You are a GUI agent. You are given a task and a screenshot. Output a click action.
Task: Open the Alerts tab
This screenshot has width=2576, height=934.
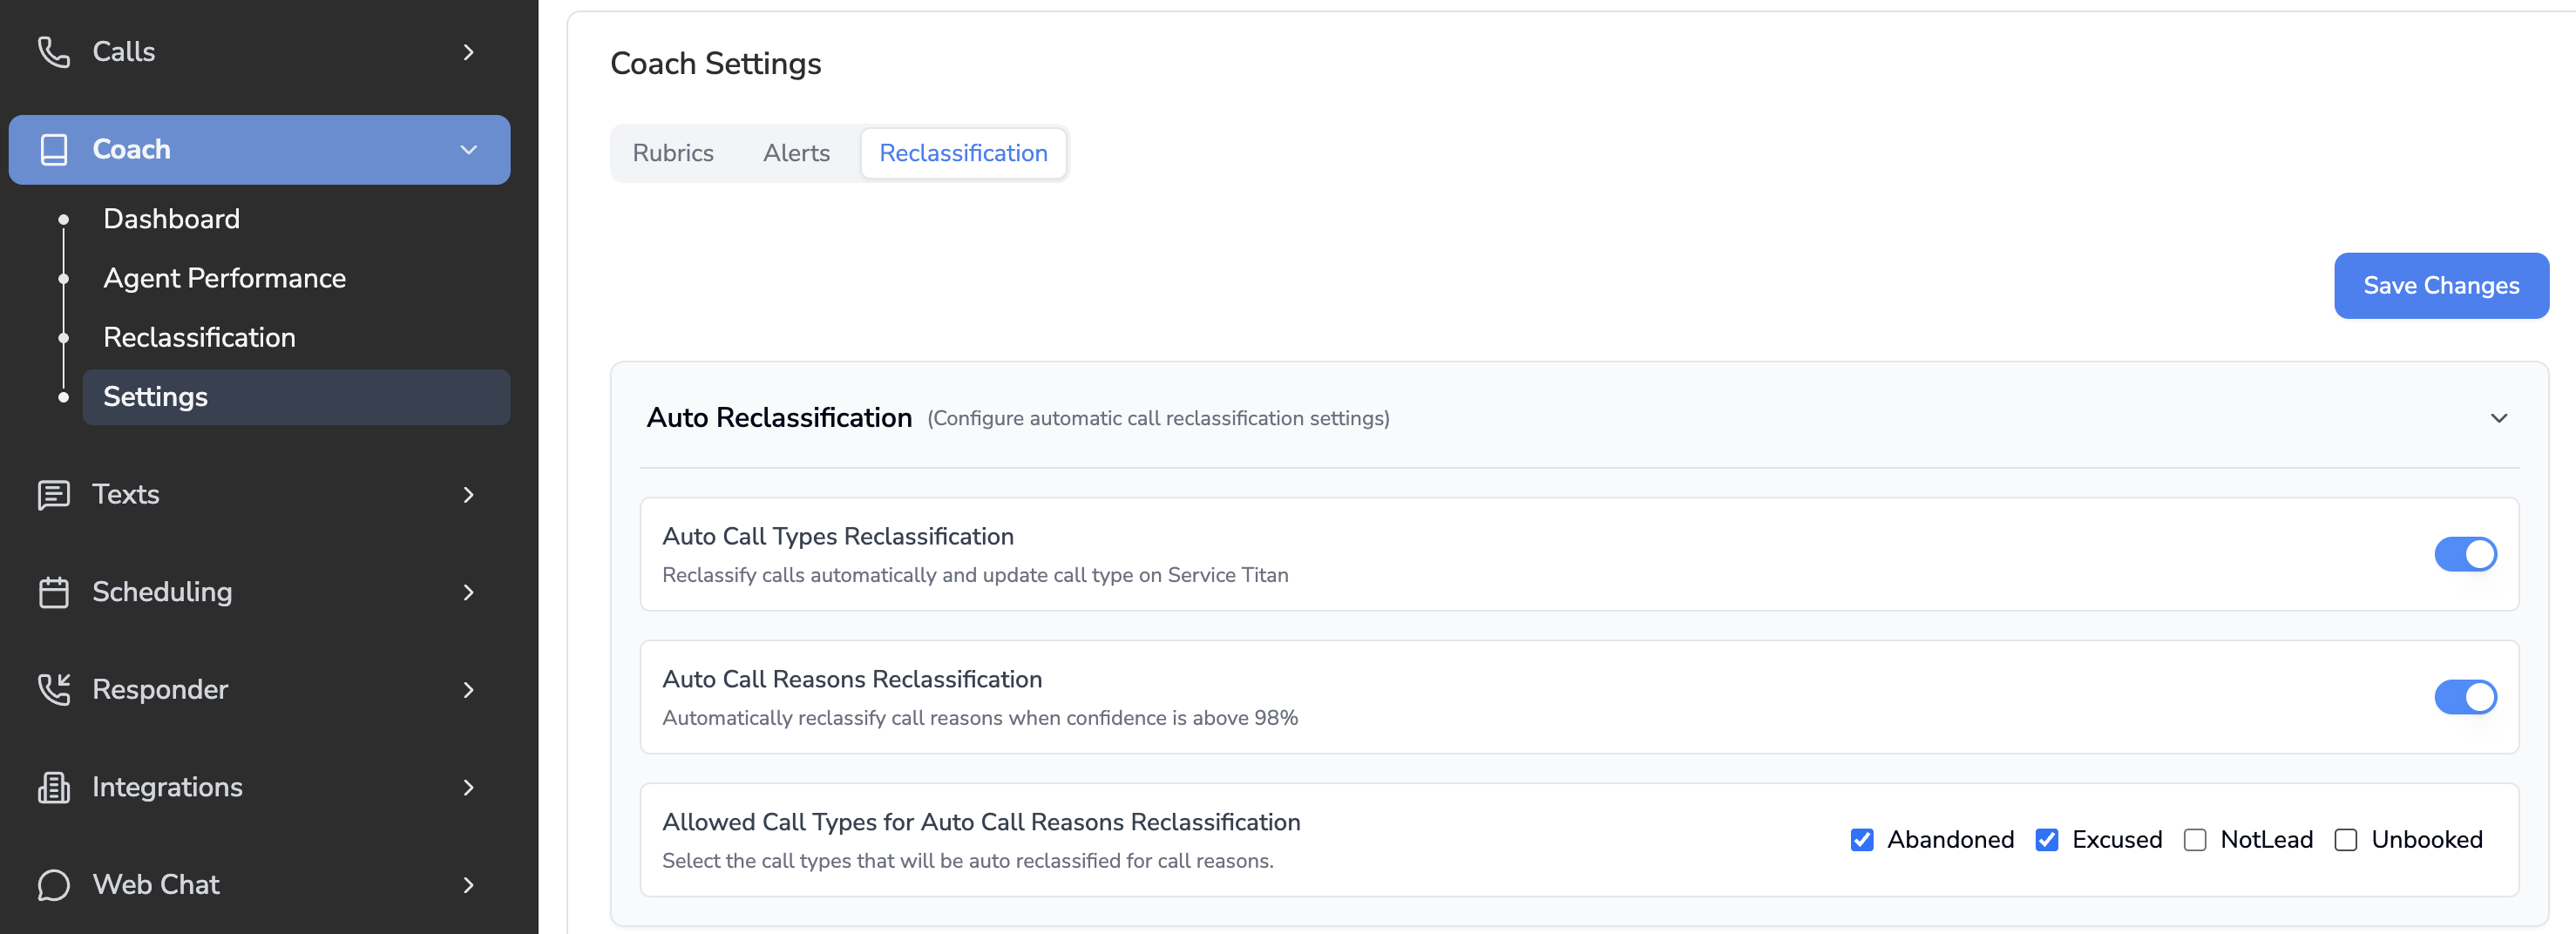(796, 153)
